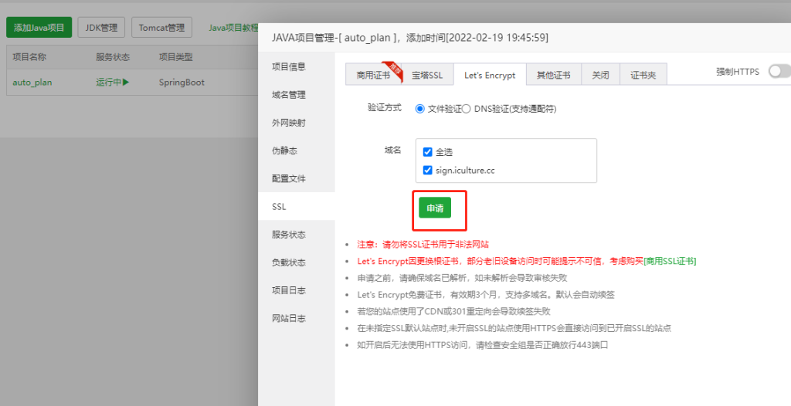
Task: Open 服务状态 in the sidebar
Action: (297, 235)
